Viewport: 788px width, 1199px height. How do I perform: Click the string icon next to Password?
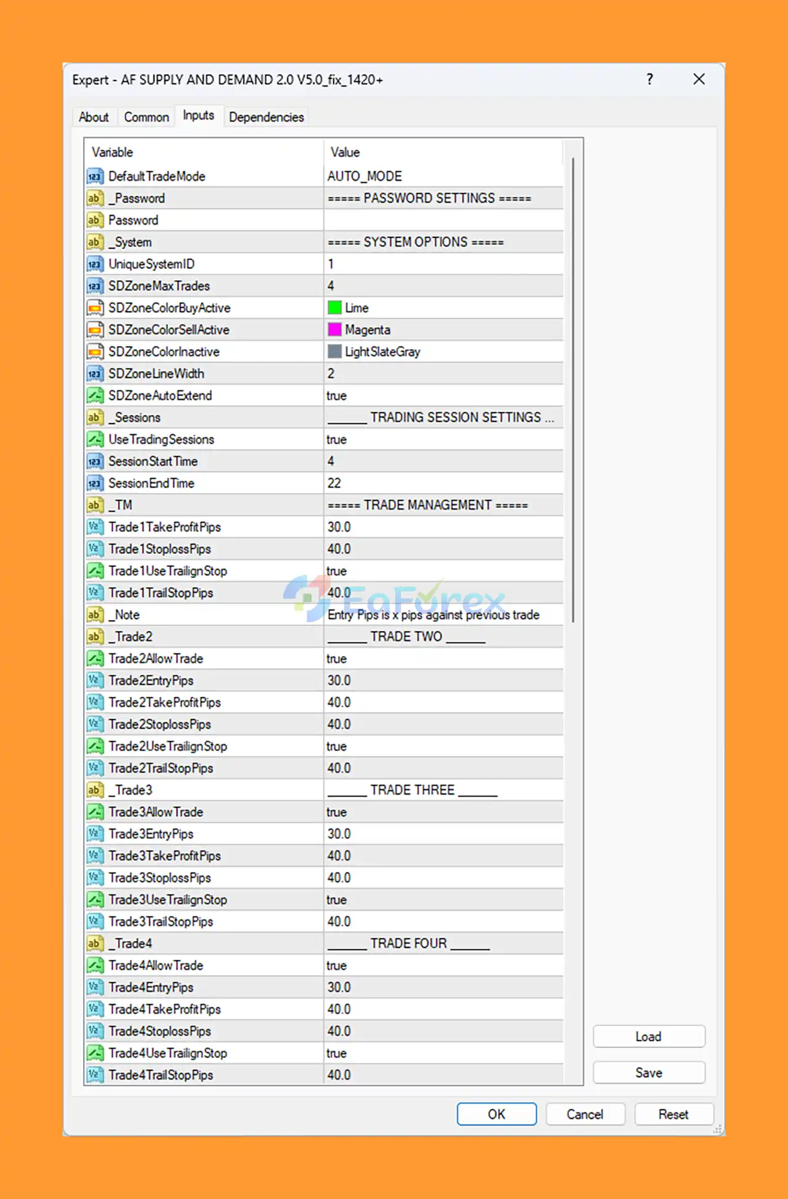click(x=94, y=220)
